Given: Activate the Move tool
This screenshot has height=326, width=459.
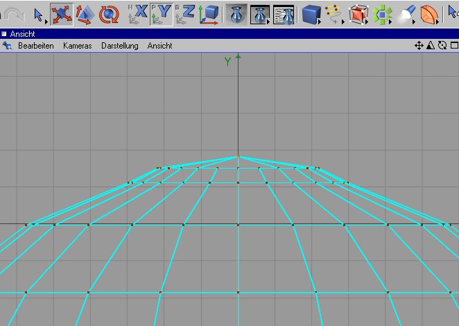Looking at the screenshot, I should point(62,13).
